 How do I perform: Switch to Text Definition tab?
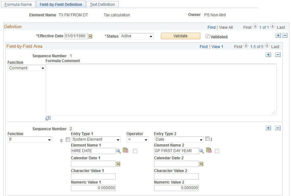point(102,5)
